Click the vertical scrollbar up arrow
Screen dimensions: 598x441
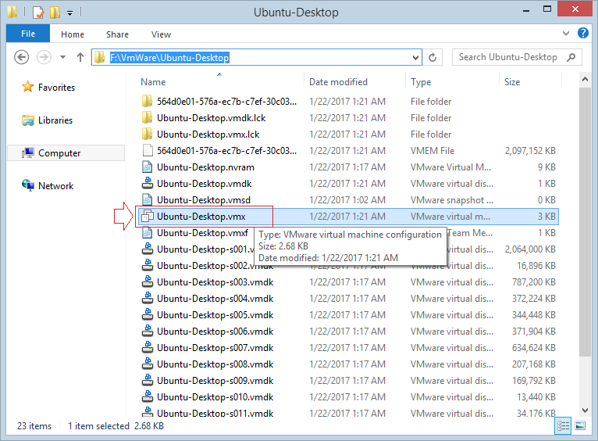point(585,80)
